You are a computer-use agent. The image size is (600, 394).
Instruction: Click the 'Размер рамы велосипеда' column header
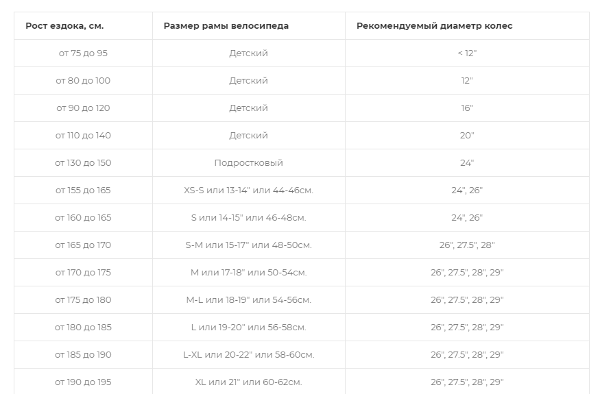tap(249, 25)
